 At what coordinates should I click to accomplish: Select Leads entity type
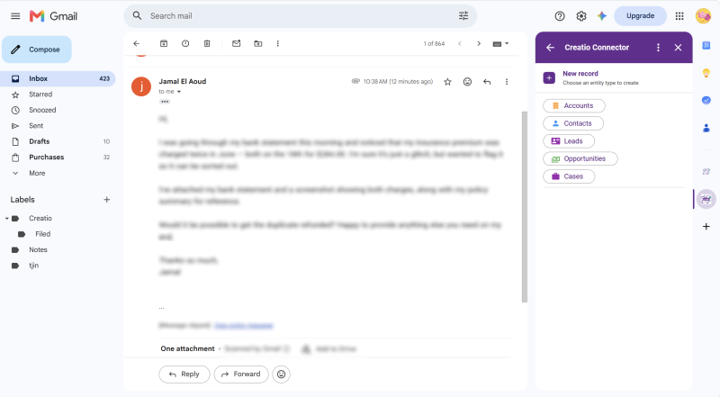coord(569,141)
